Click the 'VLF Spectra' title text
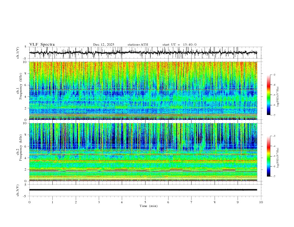The width and height of the screenshot is (294, 227). coord(42,45)
